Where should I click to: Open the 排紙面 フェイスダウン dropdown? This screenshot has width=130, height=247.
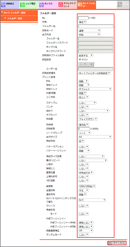pos(88,119)
